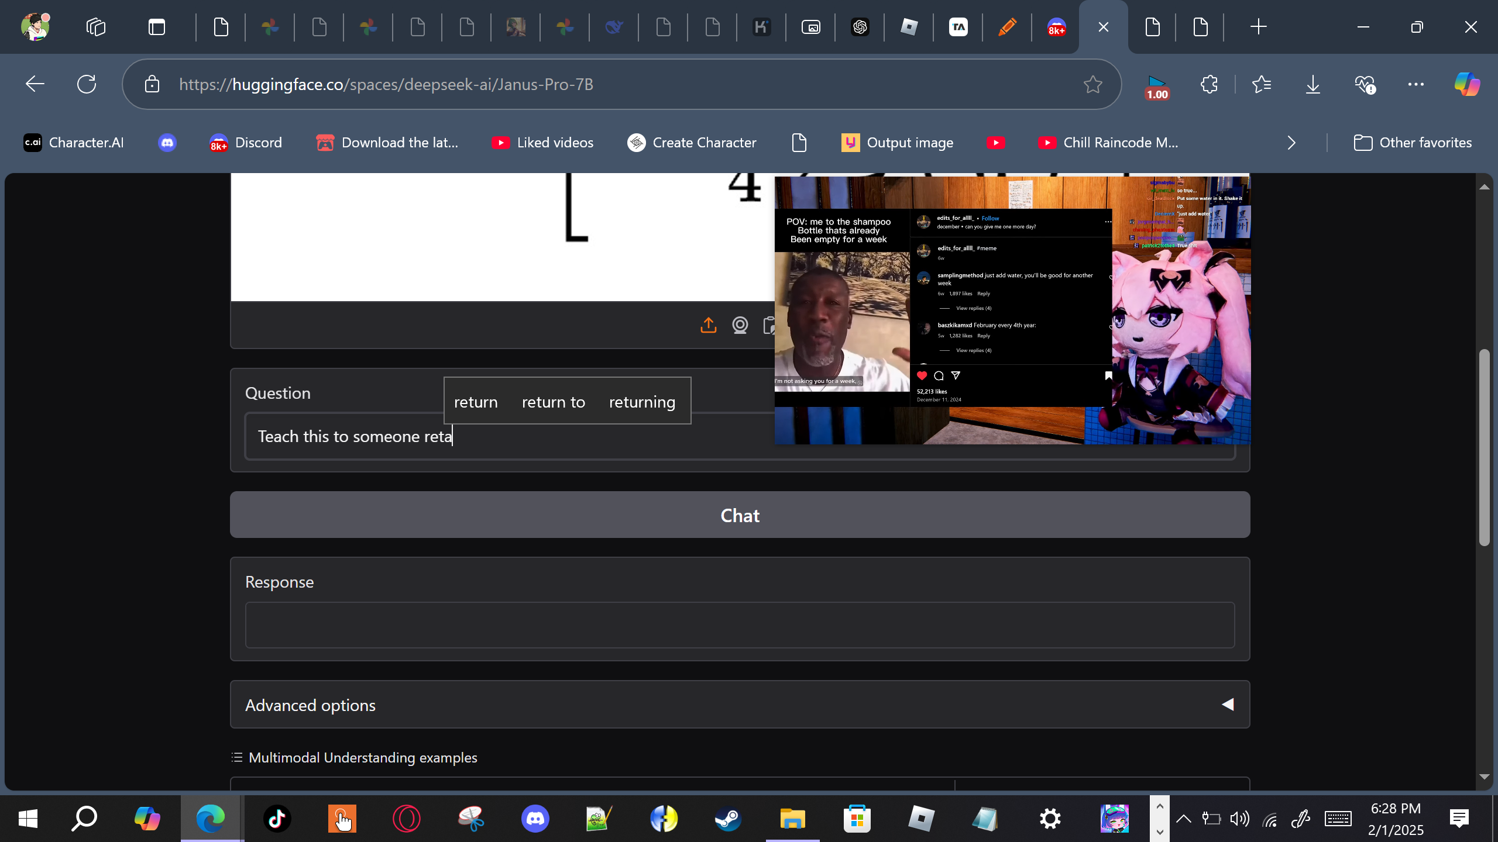
Task: Open the favorites list icon
Action: 1262,84
